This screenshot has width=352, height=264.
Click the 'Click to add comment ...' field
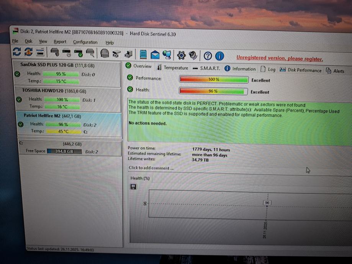151,168
